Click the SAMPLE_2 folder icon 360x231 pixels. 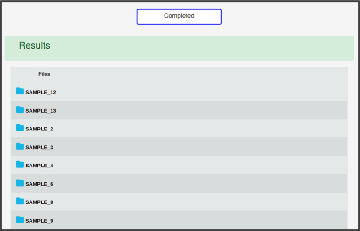[20, 128]
